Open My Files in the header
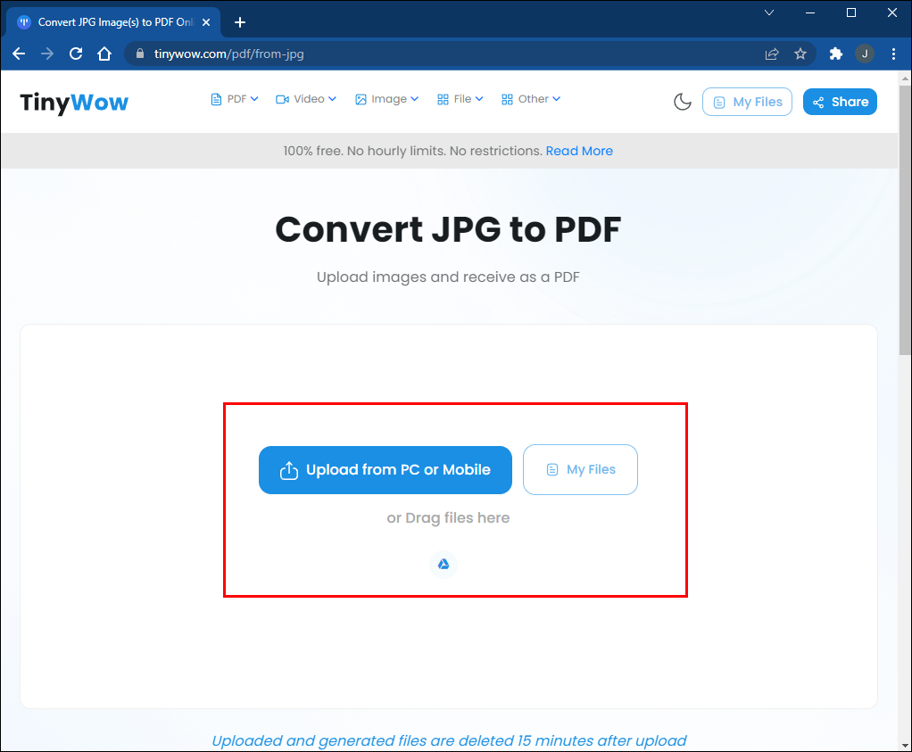 pos(747,102)
